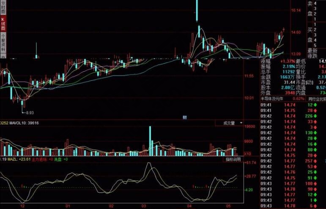Click the 8.93 lowest price annotation
326x209 pixels.
click(29, 113)
